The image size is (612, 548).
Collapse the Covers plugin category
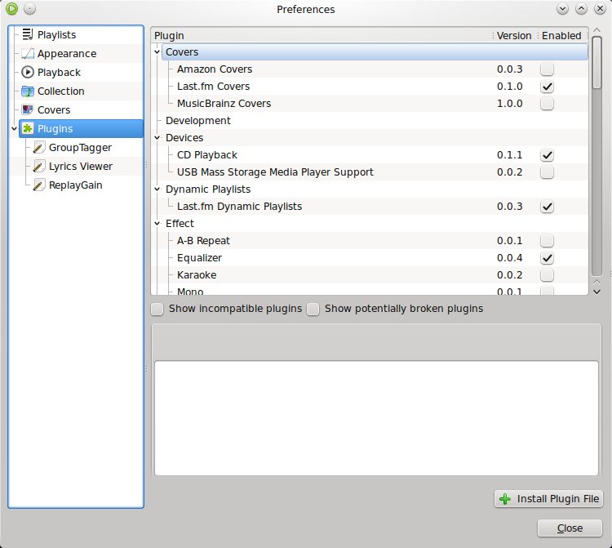coord(157,52)
